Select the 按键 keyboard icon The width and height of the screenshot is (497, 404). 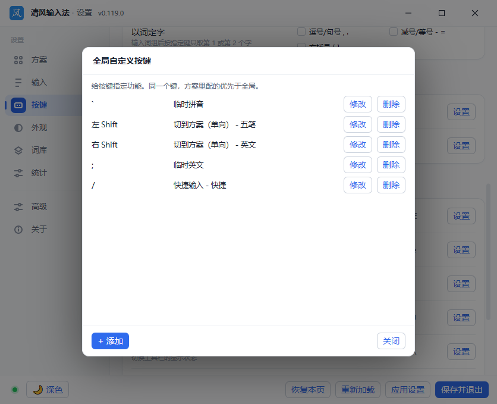point(18,105)
